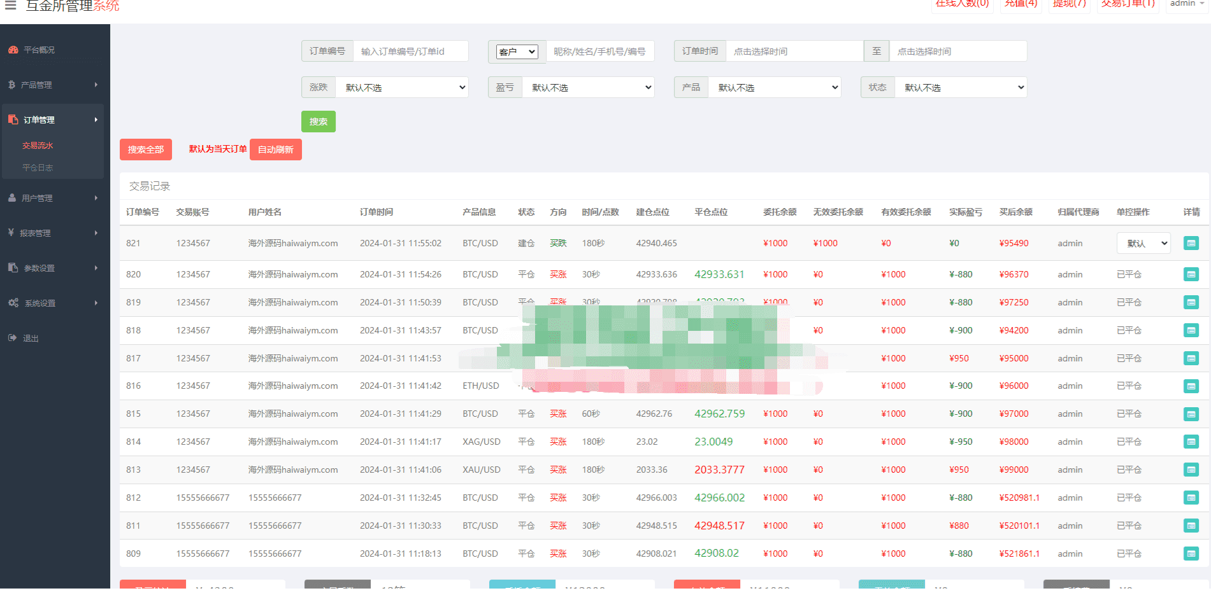Select 平仓日志 submenu item

point(38,168)
